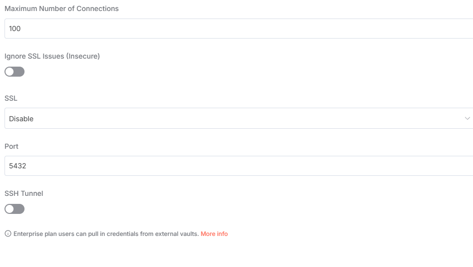Click the Enterprise plan users notice text
The image size is (473, 267).
tap(75, 234)
